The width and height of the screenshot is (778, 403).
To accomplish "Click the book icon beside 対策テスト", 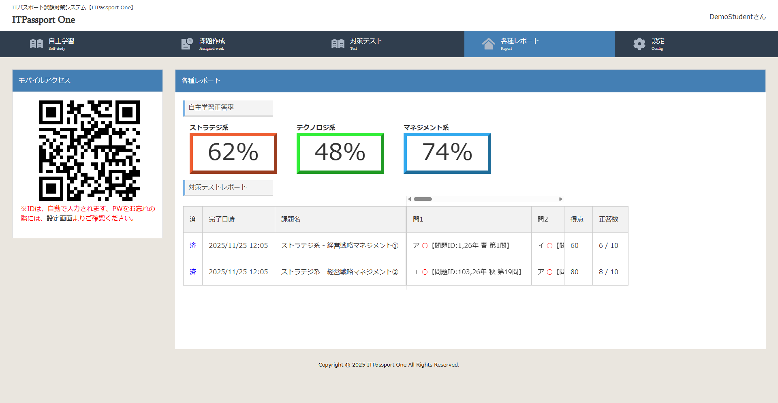I will coord(338,44).
